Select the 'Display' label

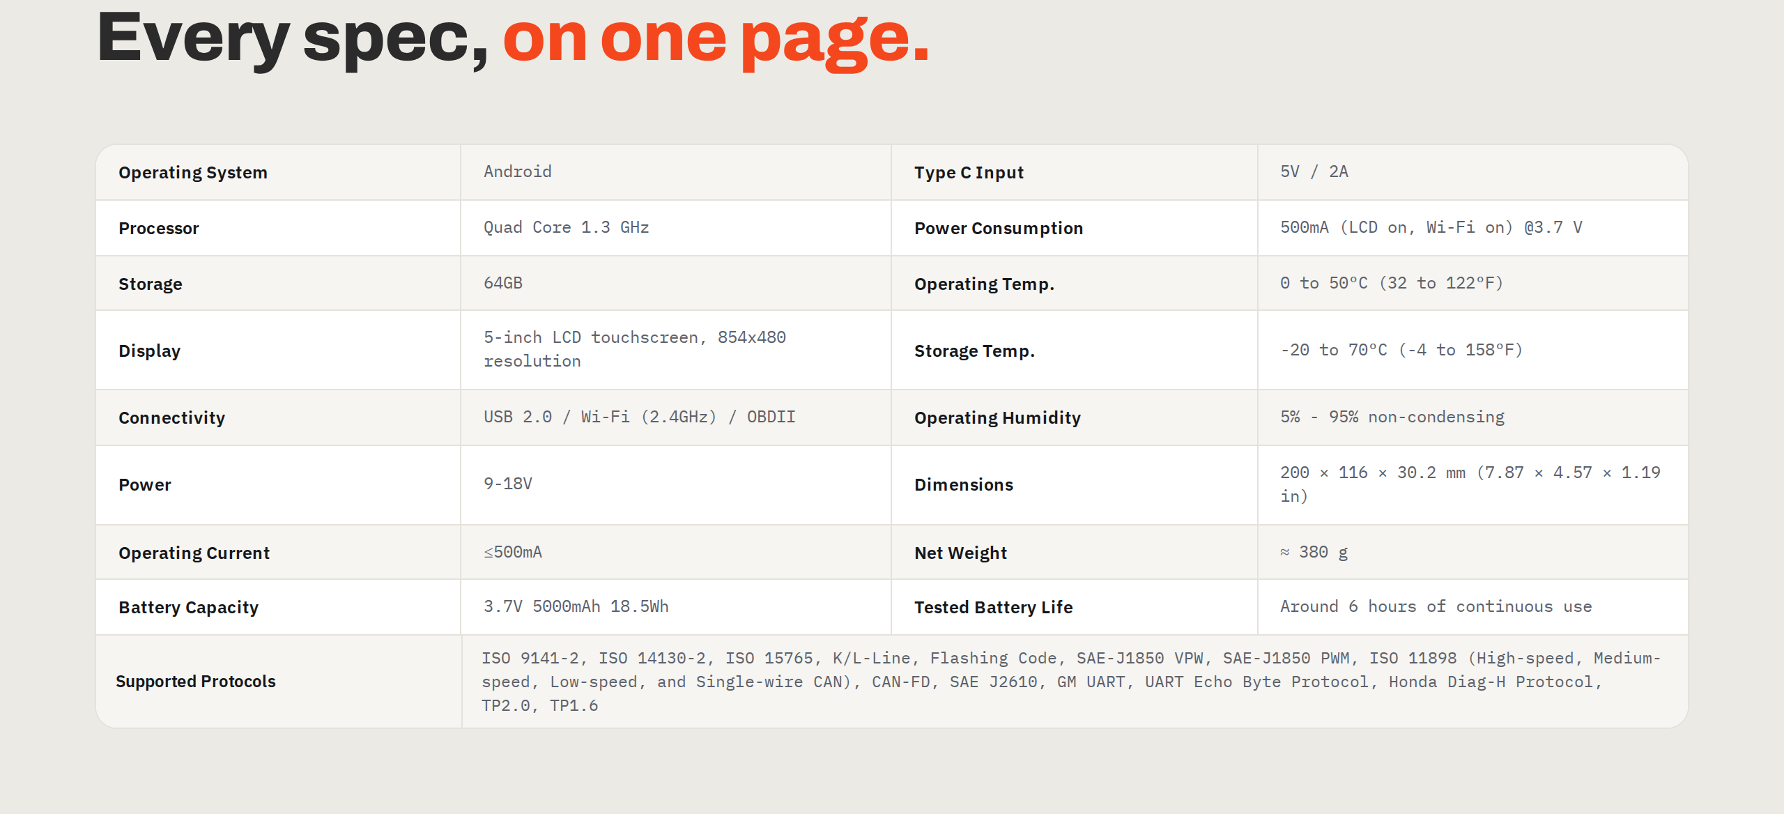pos(150,351)
